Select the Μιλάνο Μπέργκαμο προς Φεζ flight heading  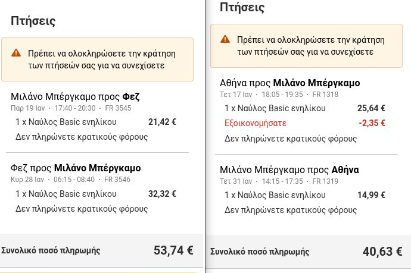click(75, 96)
